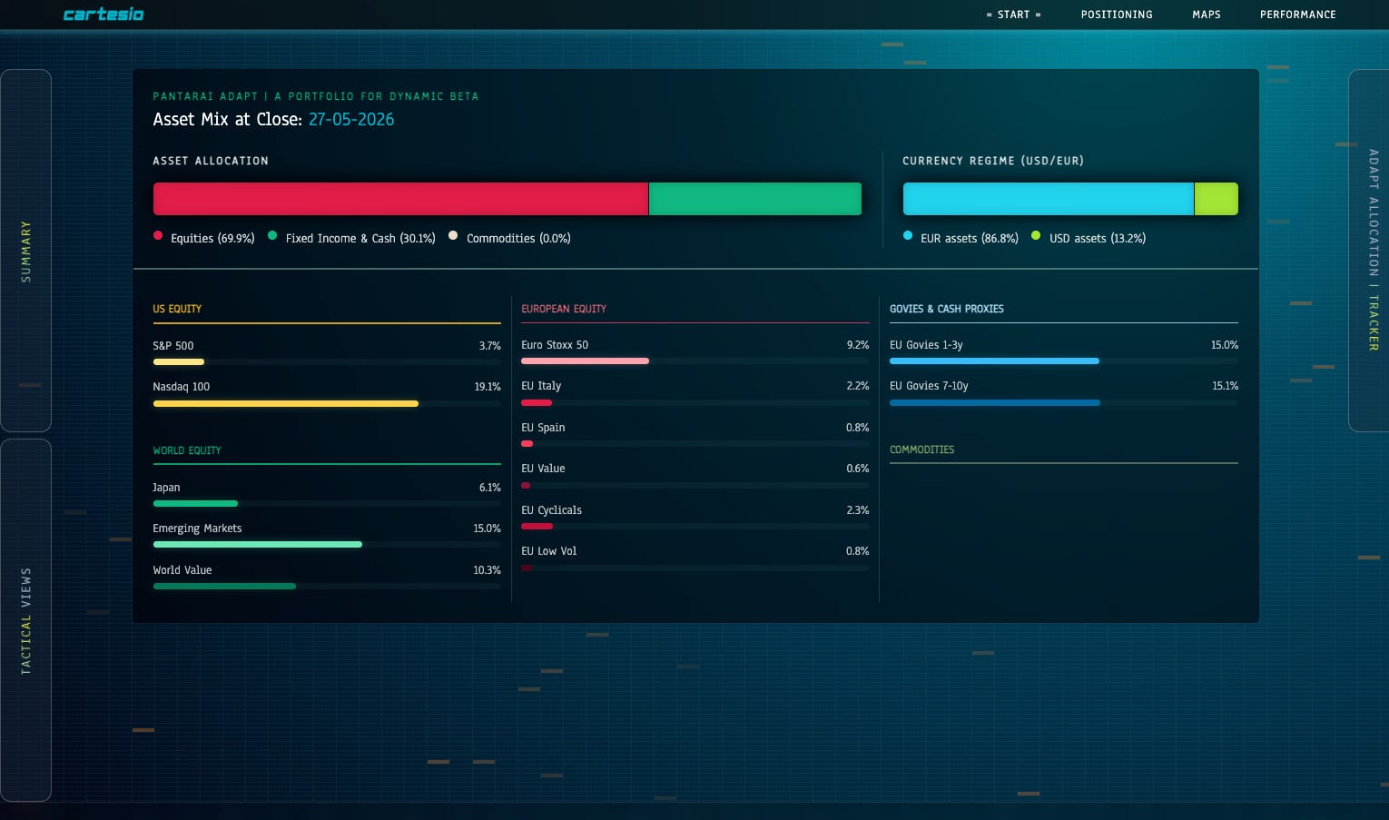Screen dimensions: 1389x820
Task: Click the cartesio logo
Action: (103, 15)
